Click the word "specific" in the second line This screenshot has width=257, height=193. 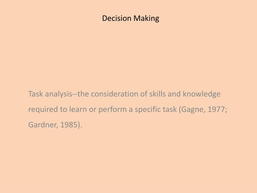tap(148, 110)
